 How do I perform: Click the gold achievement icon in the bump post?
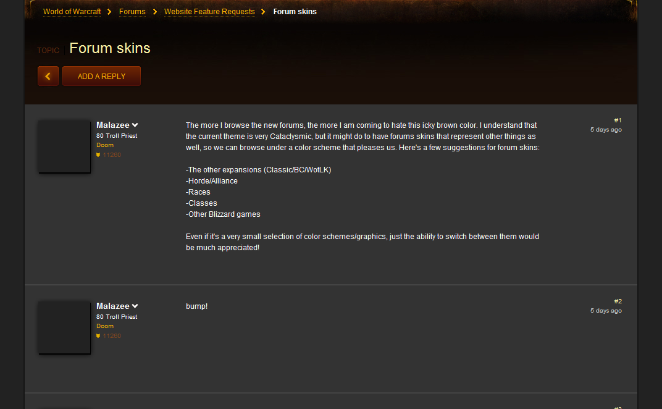tap(97, 335)
